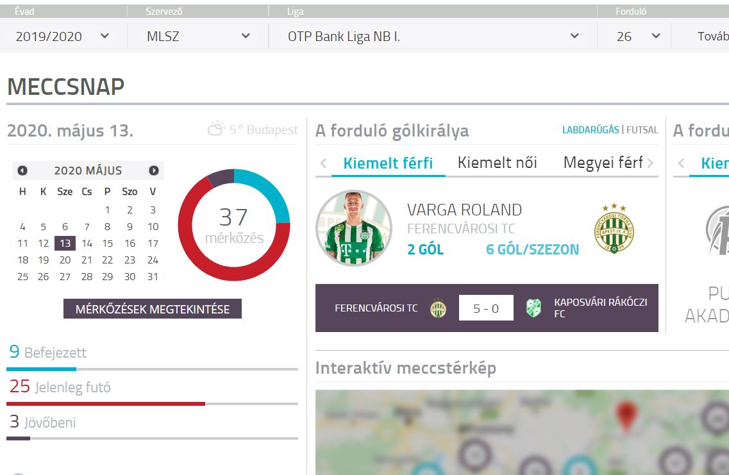Click the Ferencvárosi club crest beside Varga Roland

pyautogui.click(x=614, y=228)
